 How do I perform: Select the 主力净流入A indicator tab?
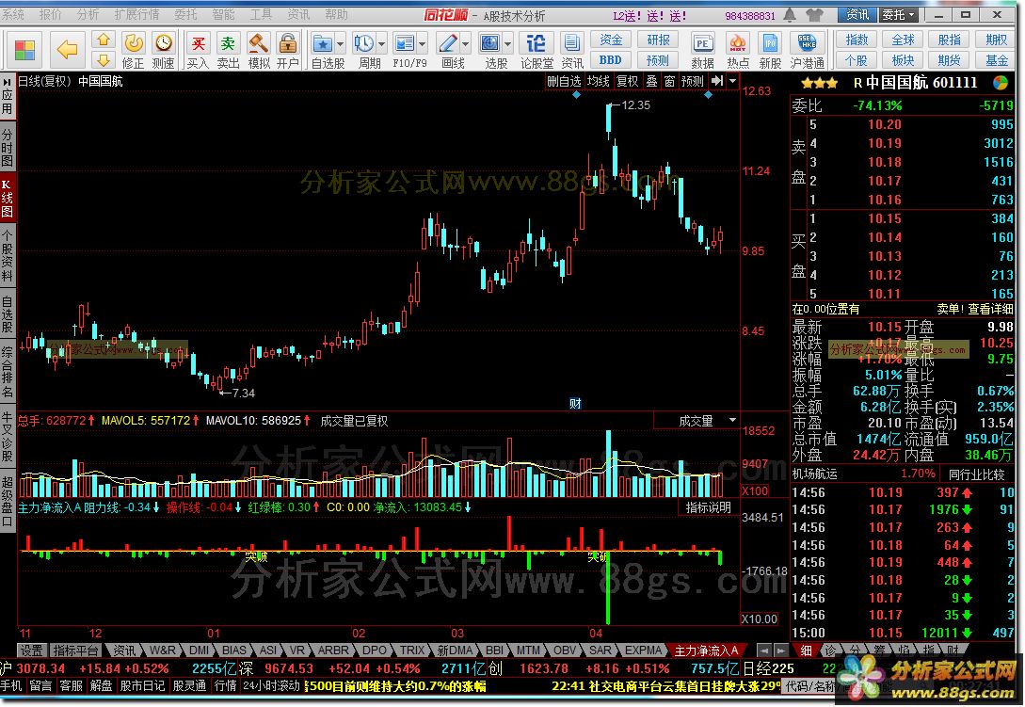coord(706,651)
